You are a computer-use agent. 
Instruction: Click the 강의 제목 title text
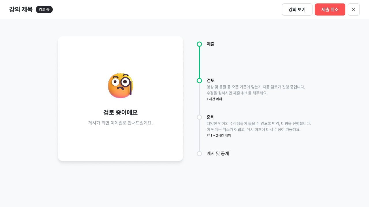pos(21,9)
